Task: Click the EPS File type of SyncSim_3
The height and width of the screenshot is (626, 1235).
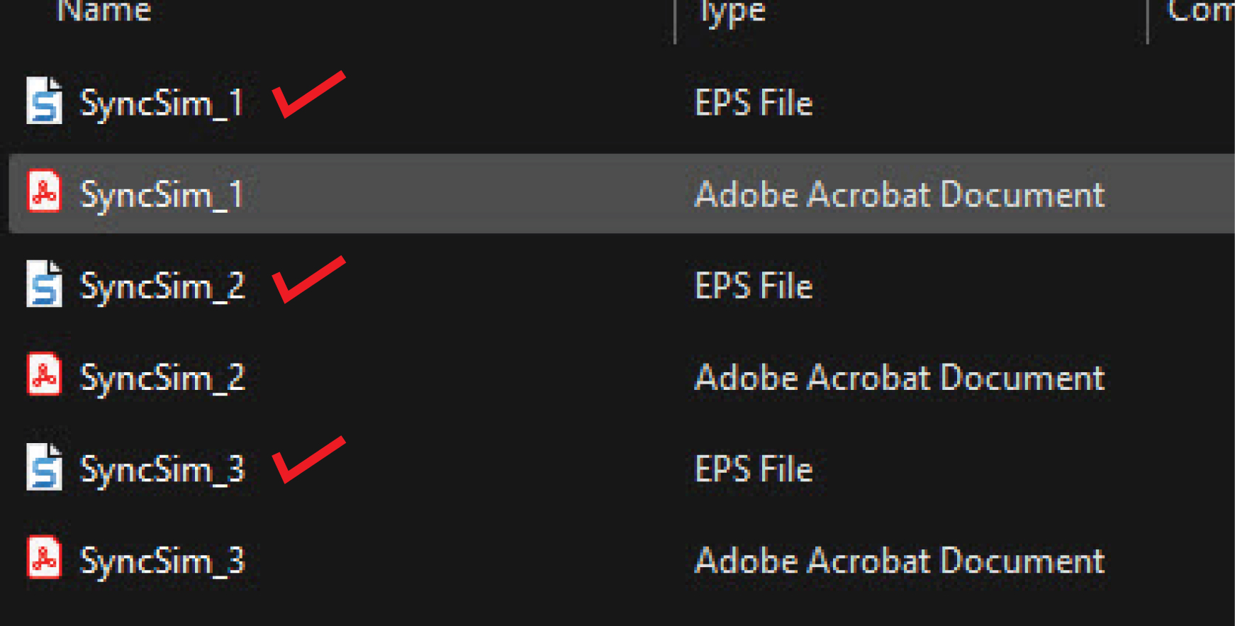Action: (753, 469)
